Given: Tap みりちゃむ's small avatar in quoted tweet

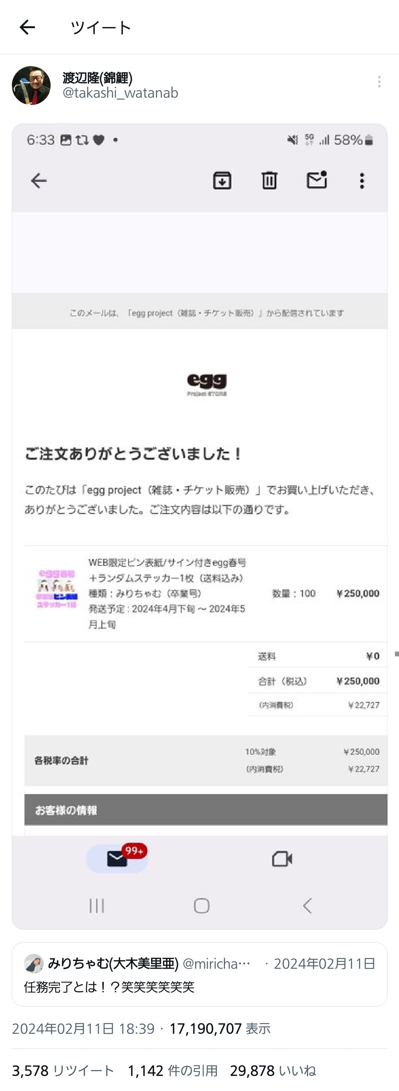Looking at the screenshot, I should (34, 963).
